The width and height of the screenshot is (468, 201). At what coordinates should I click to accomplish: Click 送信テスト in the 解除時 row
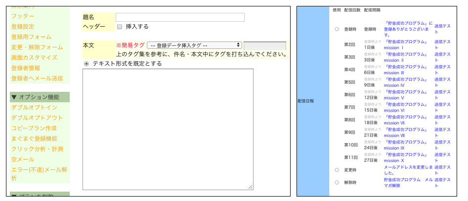coord(442,183)
